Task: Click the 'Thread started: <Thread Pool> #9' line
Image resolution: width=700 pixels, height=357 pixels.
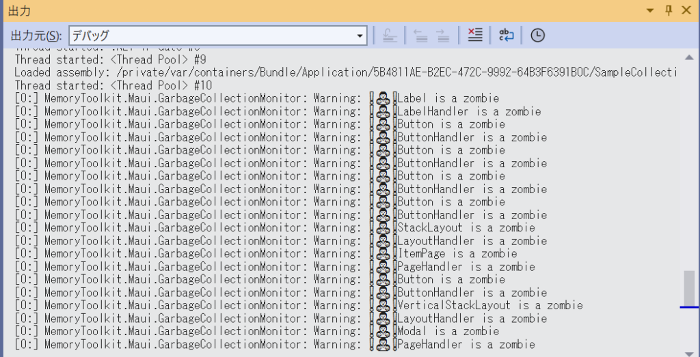Action: (110, 59)
